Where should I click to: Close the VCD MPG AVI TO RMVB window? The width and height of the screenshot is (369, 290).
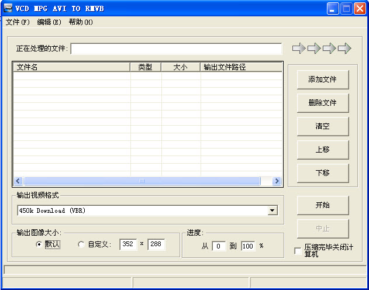[360, 9]
